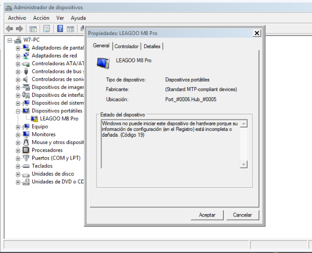
Task: Expand Controladoras de sonido node
Action: click(x=18, y=80)
